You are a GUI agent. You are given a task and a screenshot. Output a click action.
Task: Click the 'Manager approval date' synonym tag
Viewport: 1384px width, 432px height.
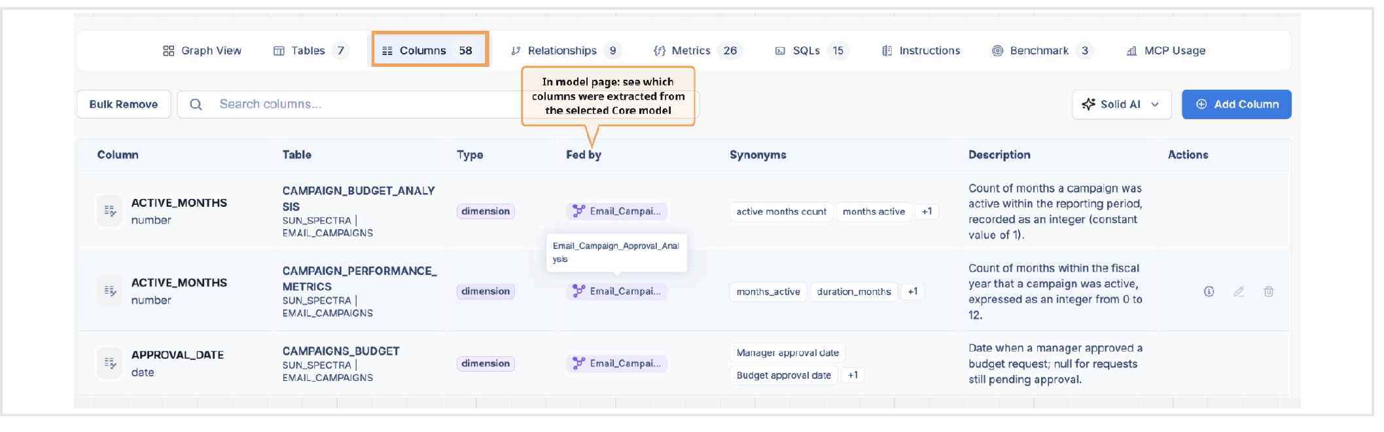788,353
